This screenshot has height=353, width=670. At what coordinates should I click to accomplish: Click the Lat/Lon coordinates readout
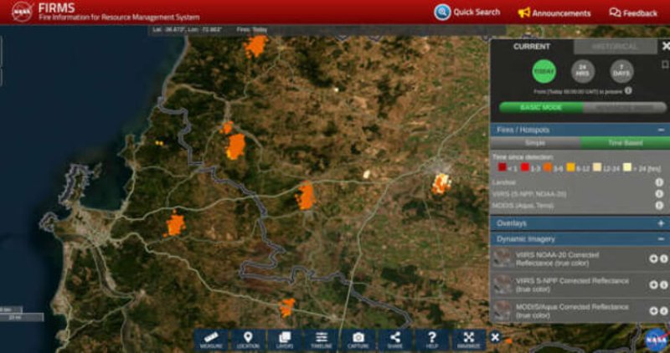click(187, 30)
